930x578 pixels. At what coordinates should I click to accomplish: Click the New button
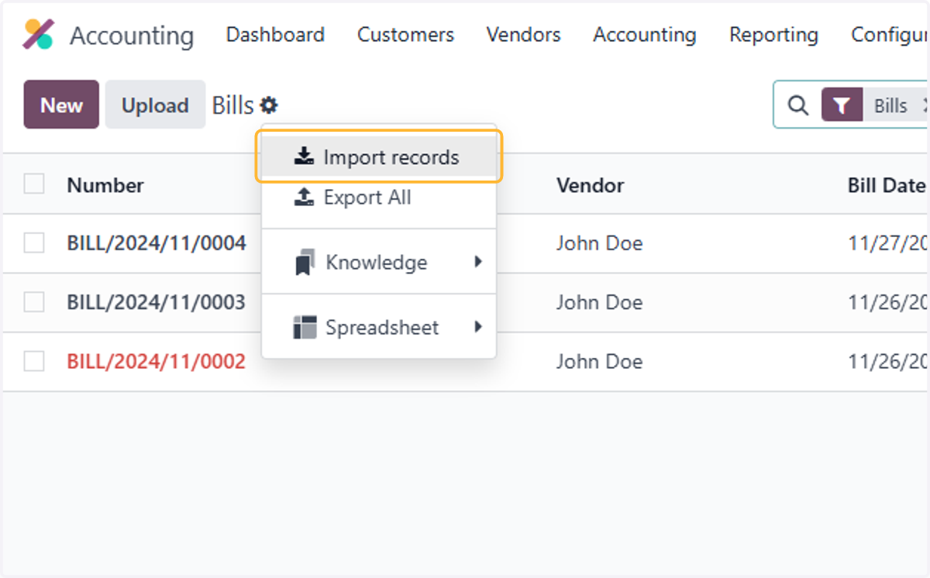[61, 105]
